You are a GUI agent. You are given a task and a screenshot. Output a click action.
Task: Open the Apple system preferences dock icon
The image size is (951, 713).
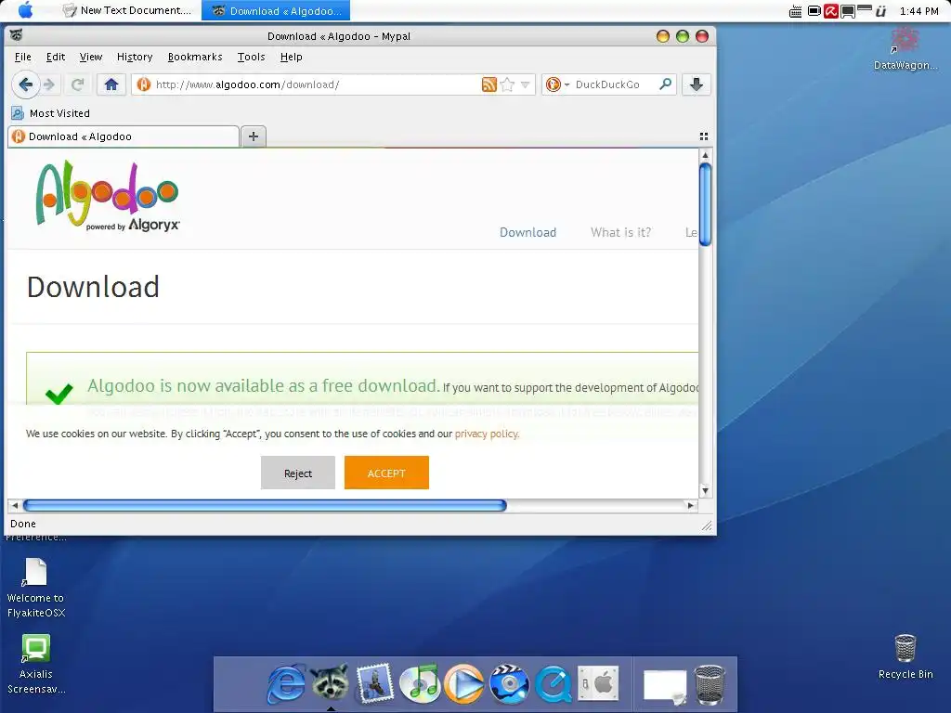(x=598, y=683)
